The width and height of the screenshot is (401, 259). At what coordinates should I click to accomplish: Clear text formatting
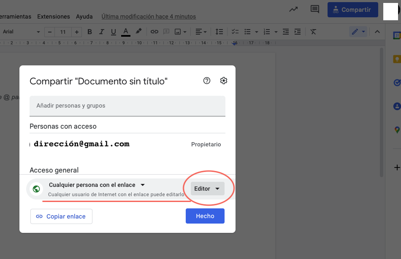313,32
